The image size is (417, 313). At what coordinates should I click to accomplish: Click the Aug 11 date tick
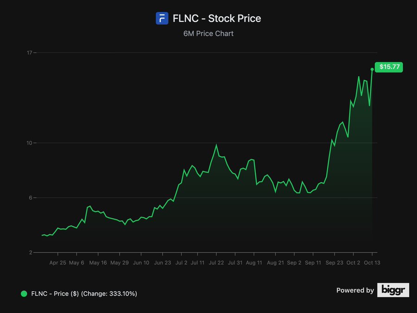click(254, 262)
